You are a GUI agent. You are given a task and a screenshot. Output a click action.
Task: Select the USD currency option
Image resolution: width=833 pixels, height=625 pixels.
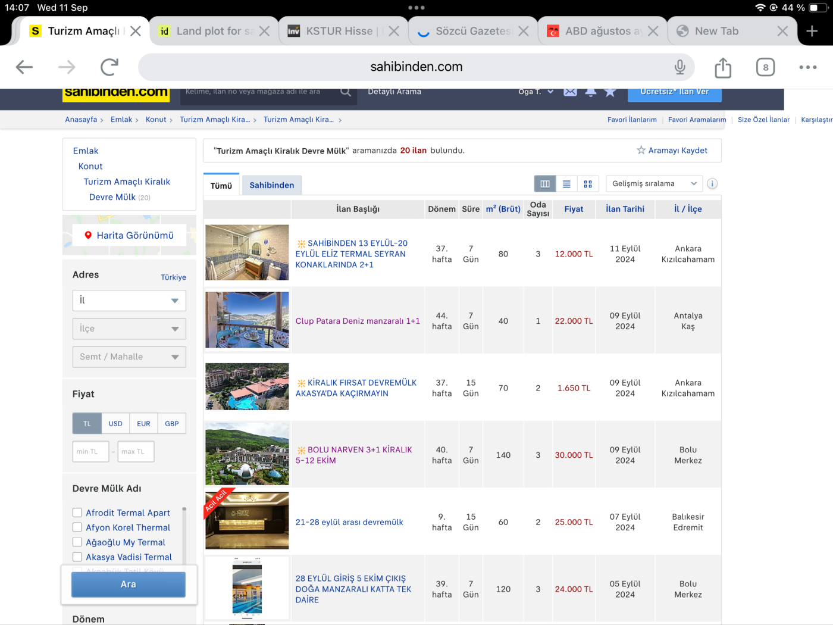click(x=115, y=424)
